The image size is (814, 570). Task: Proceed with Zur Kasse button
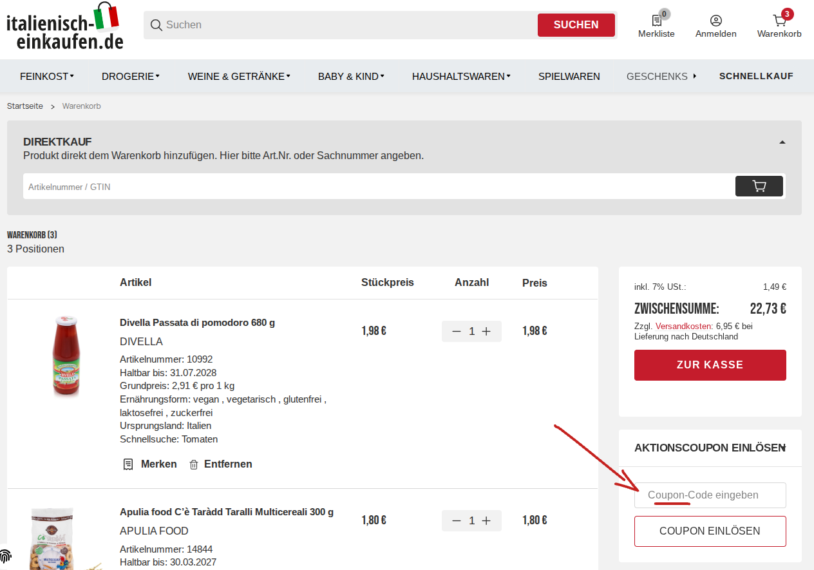click(x=710, y=365)
